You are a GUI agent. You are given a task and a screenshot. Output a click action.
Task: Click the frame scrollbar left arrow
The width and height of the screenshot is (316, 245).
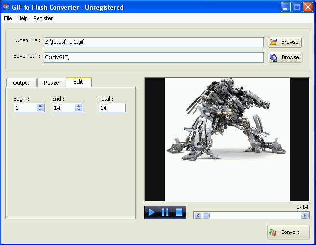tap(198, 216)
